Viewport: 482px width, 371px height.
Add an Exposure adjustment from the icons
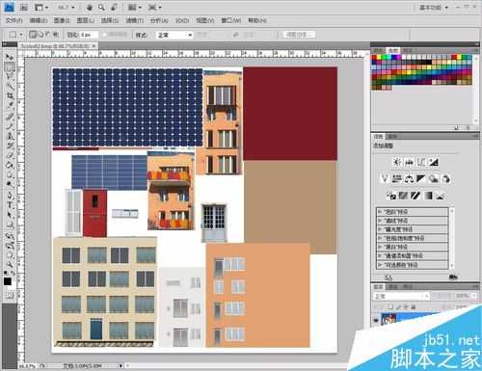434,162
